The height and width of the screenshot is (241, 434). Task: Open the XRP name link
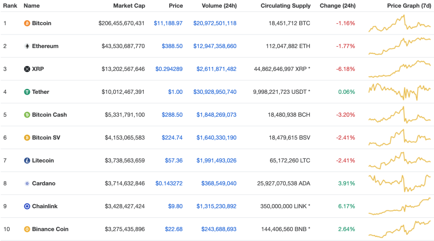point(38,69)
